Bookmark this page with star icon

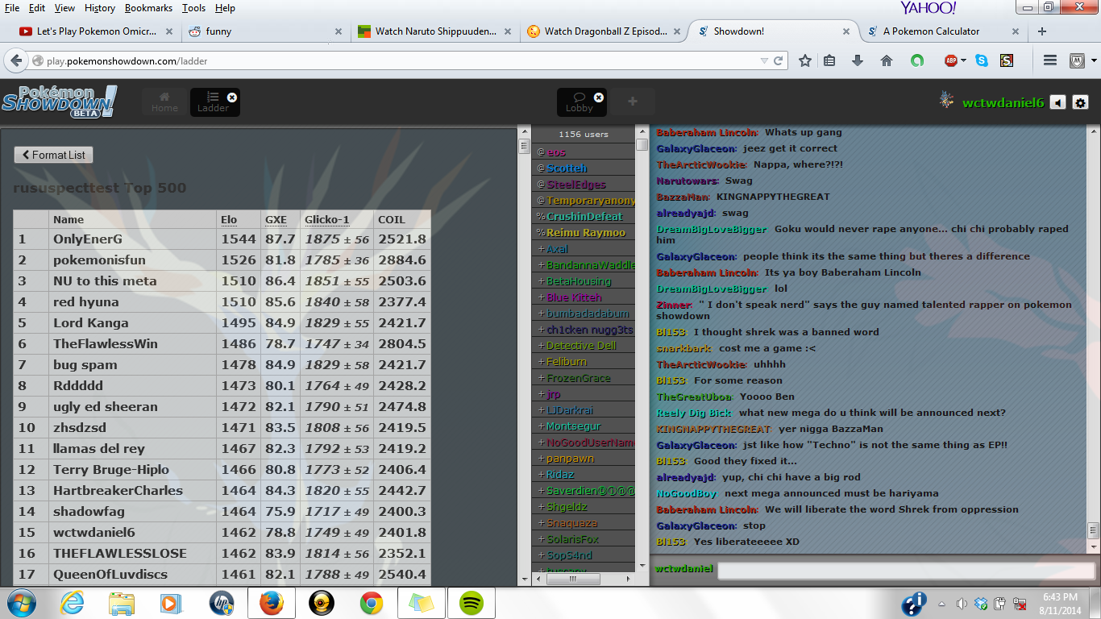pyautogui.click(x=804, y=60)
